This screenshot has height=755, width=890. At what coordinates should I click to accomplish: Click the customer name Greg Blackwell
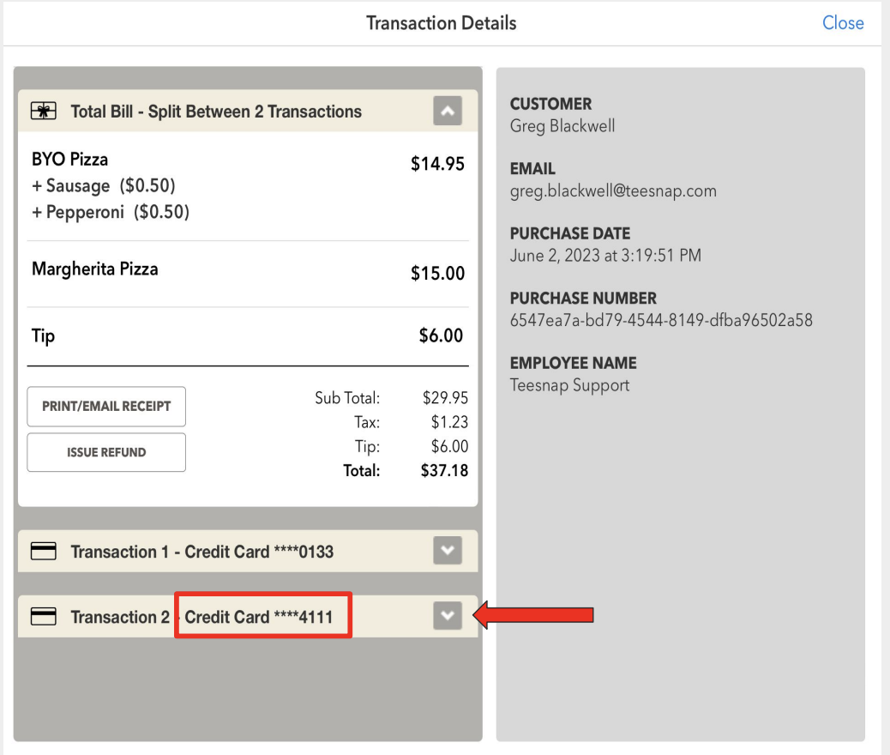[562, 126]
